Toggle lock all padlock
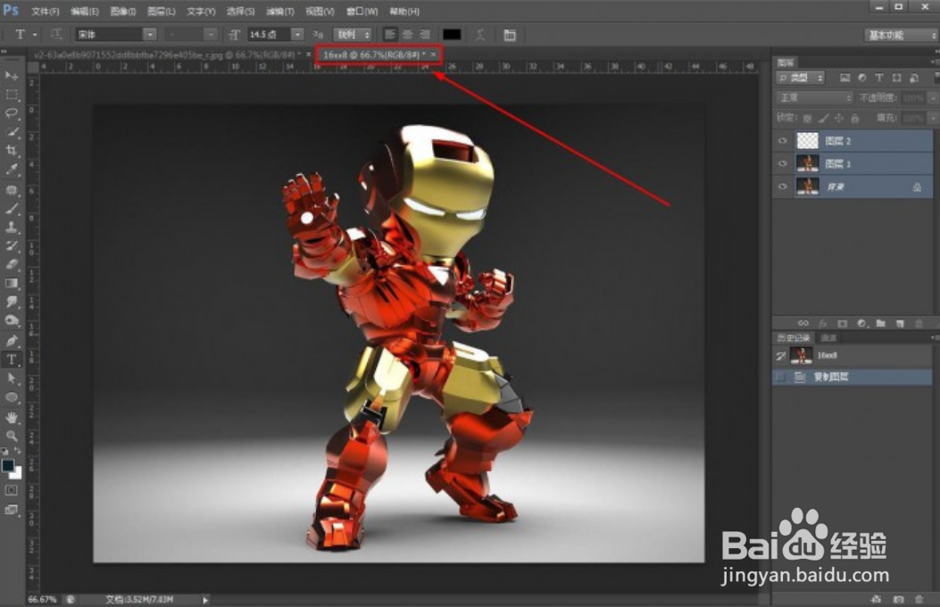 pos(855,118)
